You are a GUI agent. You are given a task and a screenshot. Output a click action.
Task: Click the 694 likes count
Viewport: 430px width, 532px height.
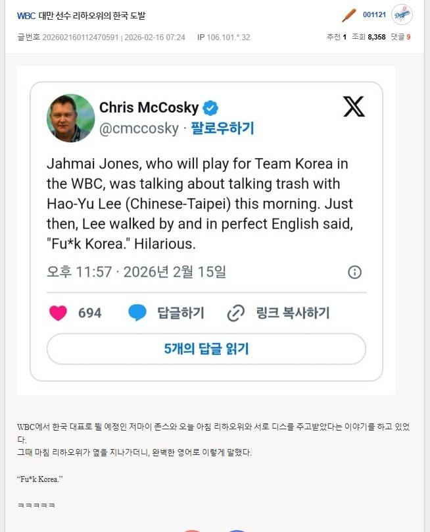[90, 313]
